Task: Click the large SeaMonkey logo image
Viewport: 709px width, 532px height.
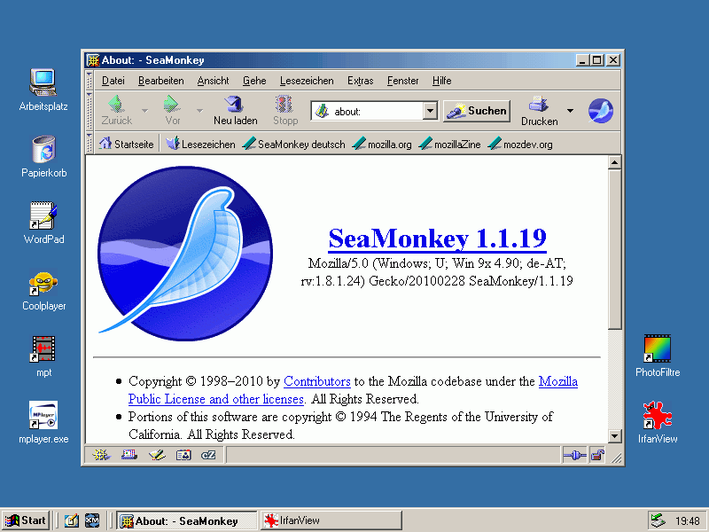Action: coord(185,254)
